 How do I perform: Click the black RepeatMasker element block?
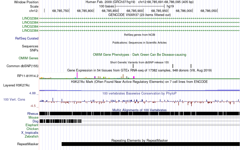(151, 144)
